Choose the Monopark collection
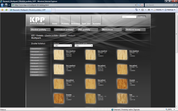 tap(39, 60)
